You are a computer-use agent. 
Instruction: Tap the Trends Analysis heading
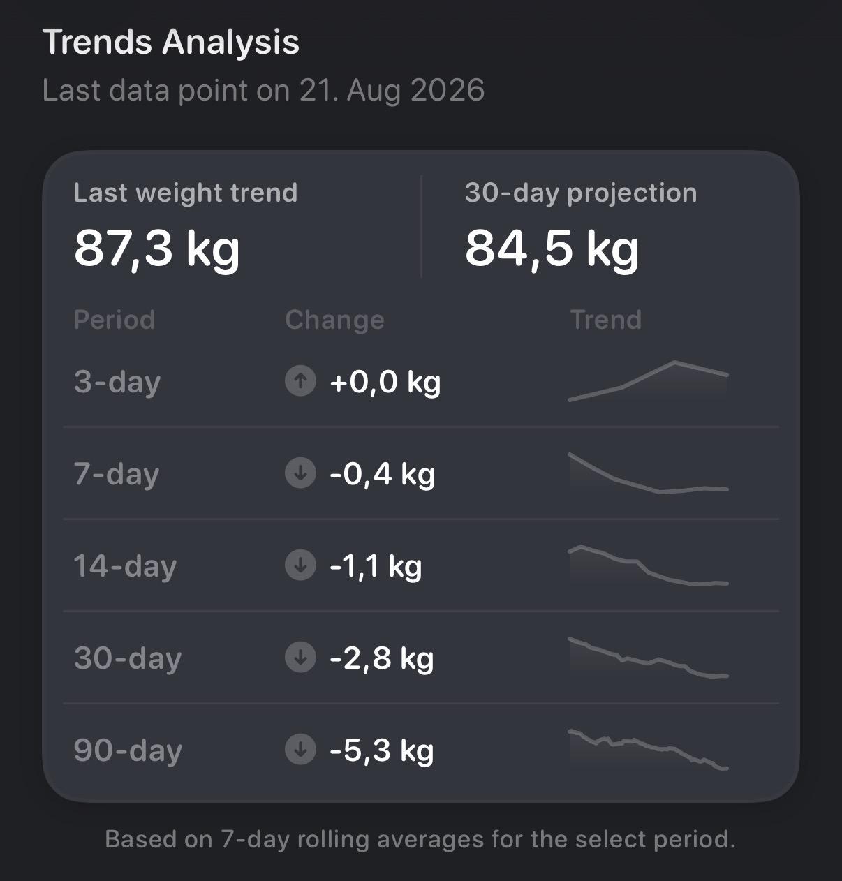pos(171,42)
